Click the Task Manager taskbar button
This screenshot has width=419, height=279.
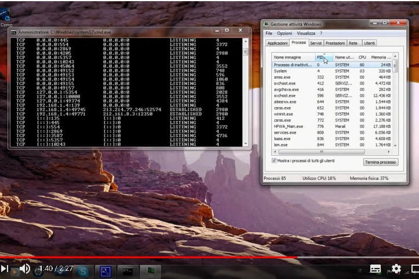[151, 271]
